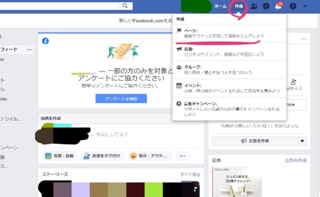Open the Messenger icon
320x197 pixels.
[266, 6]
